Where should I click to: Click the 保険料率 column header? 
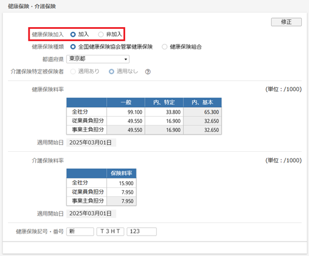[x=121, y=173]
